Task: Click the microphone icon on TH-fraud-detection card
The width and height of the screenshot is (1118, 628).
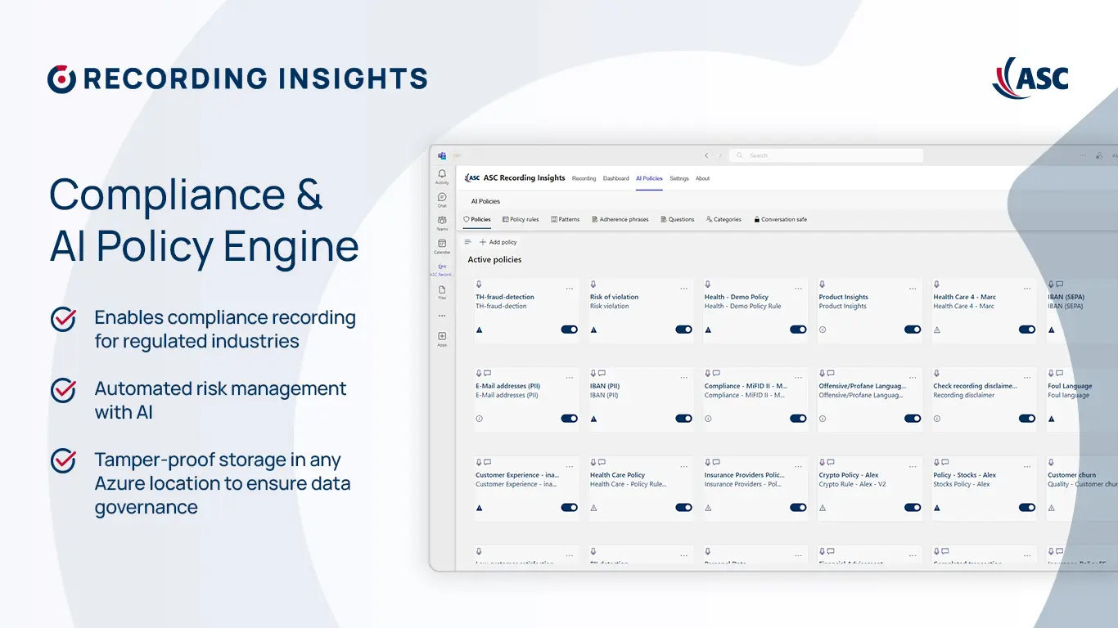Action: click(x=479, y=285)
